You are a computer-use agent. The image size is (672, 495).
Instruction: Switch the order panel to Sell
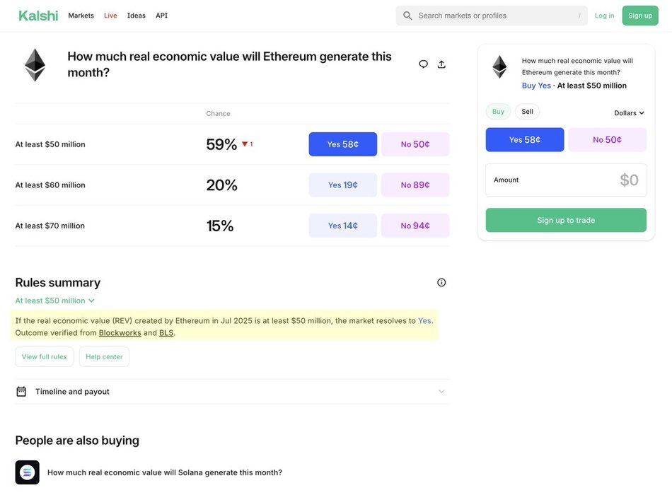tap(527, 112)
